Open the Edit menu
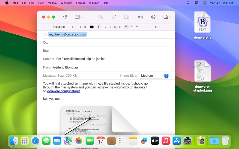 coord(31,3)
